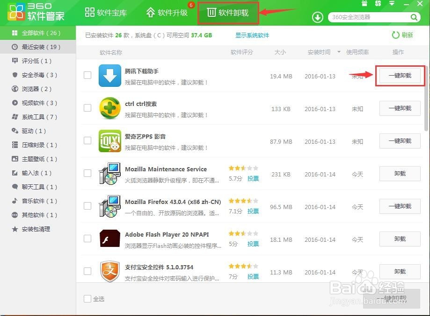
Task: Click the download manager icon near search bar
Action: click(x=318, y=18)
